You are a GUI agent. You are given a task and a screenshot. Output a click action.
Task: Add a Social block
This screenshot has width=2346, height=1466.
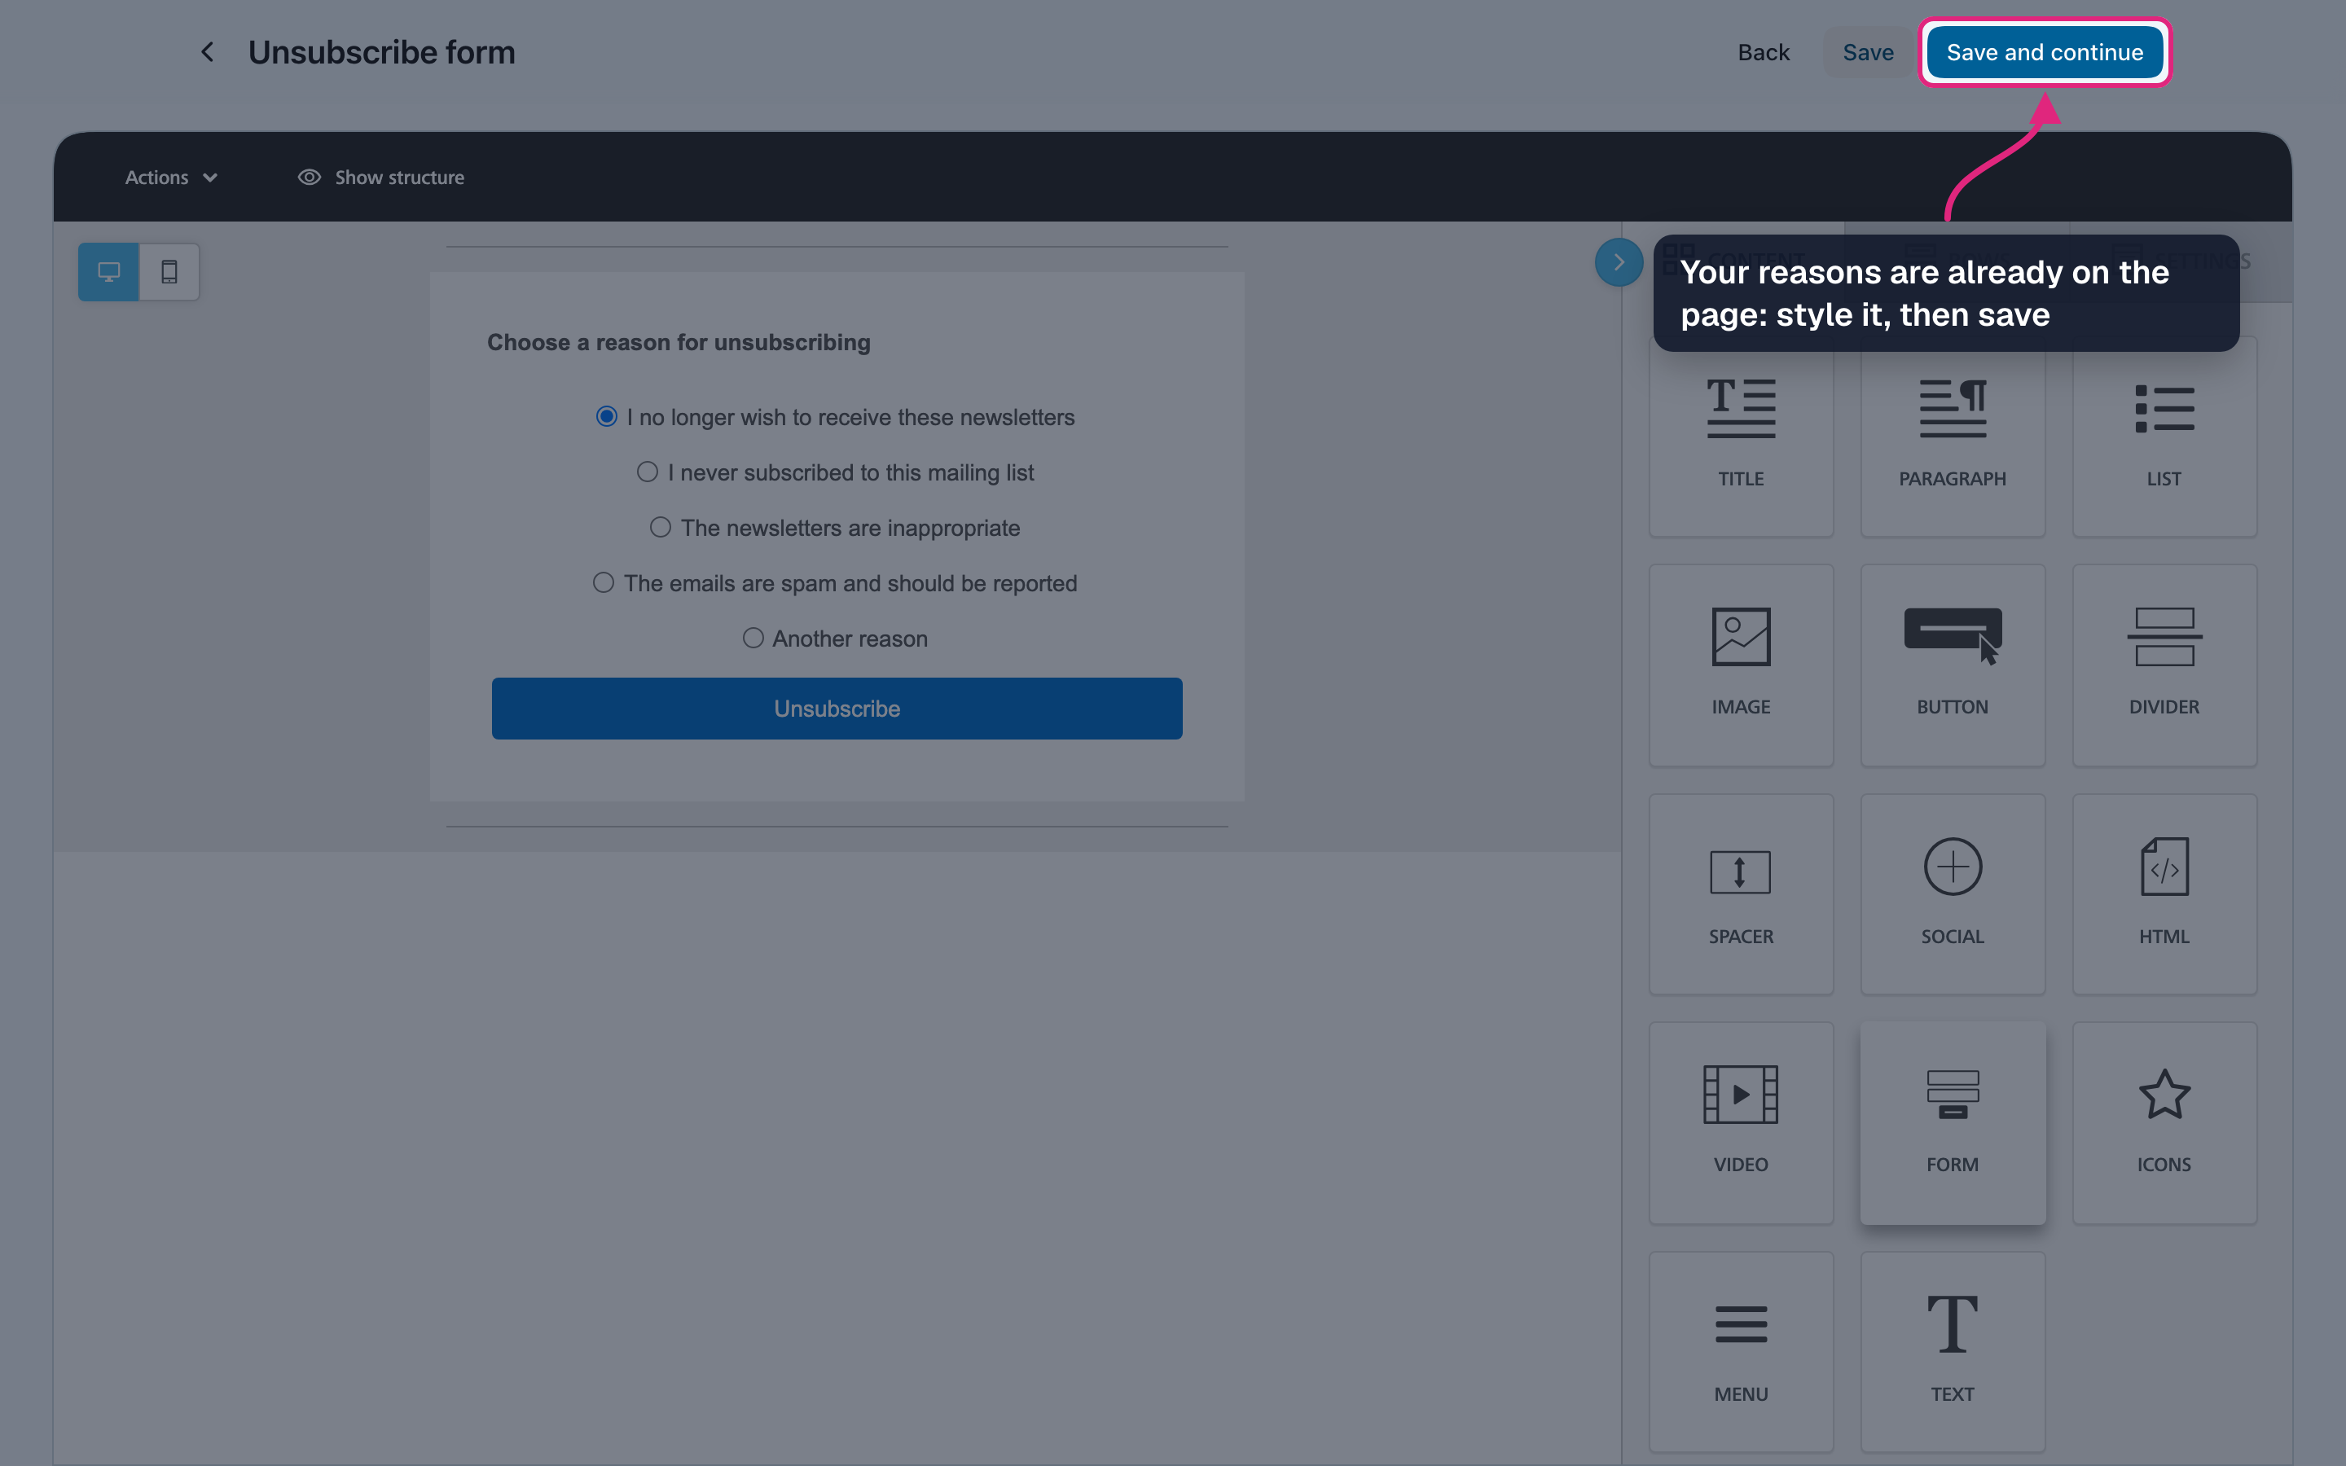point(1952,894)
